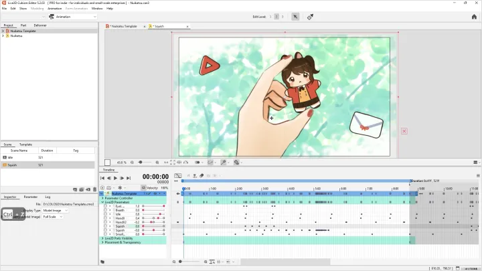482x271 pixels.
Task: Click the folder icon below the timeline tracks
Action: click(102, 262)
